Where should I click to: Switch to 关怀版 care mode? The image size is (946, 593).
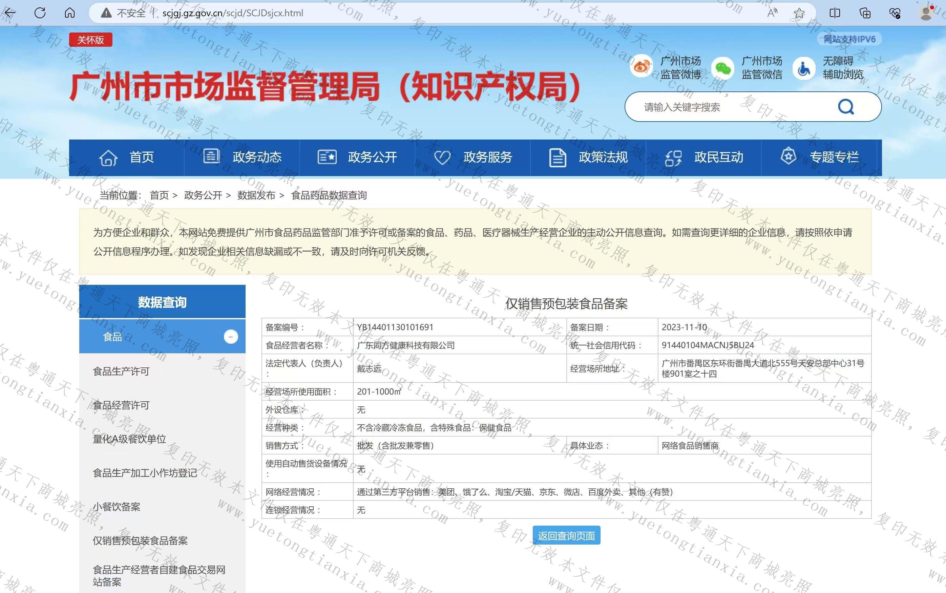point(90,40)
